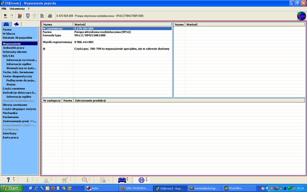This screenshot has height=192, width=307.
Task: Open the copy document toolbar icon
Action: 42,16
